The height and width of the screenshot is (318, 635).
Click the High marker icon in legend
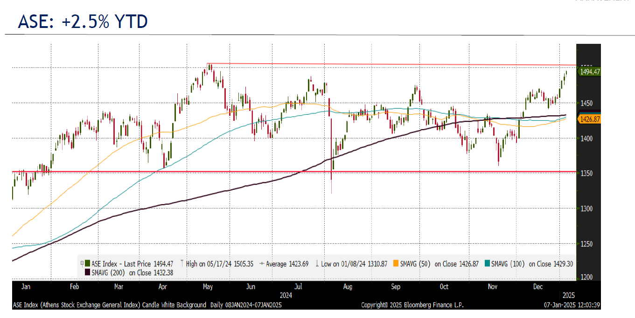coord(181,264)
